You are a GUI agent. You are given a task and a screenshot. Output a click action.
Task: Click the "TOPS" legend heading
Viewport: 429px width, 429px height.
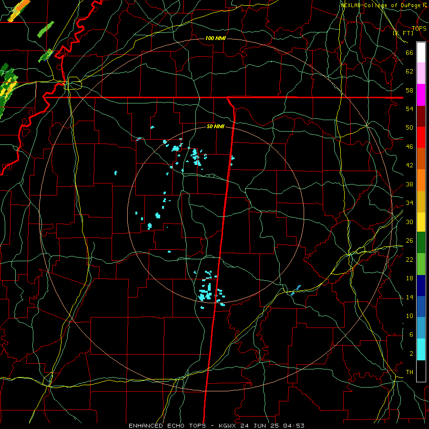[419, 29]
